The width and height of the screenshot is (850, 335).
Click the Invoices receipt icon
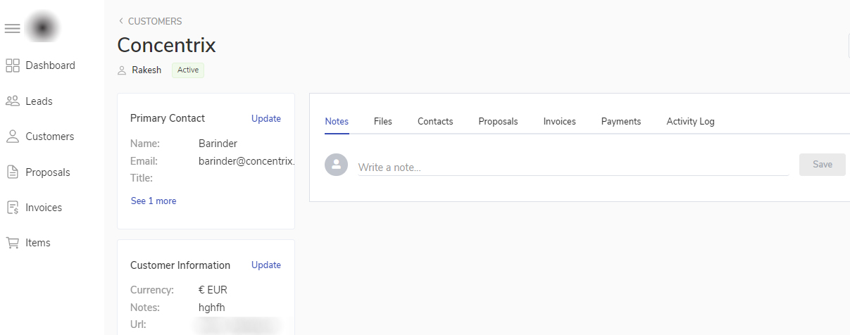pyautogui.click(x=13, y=208)
